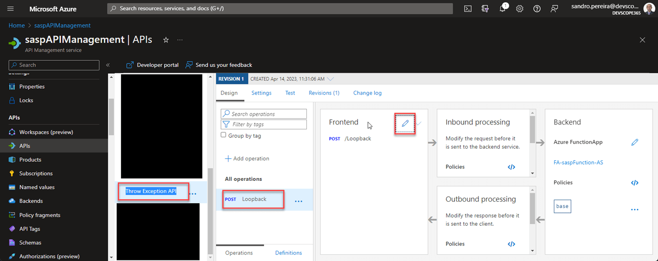Open ellipsis menu beside base policy
658x261 pixels.
[x=635, y=210]
